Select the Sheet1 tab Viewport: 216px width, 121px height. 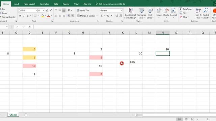tap(13, 115)
